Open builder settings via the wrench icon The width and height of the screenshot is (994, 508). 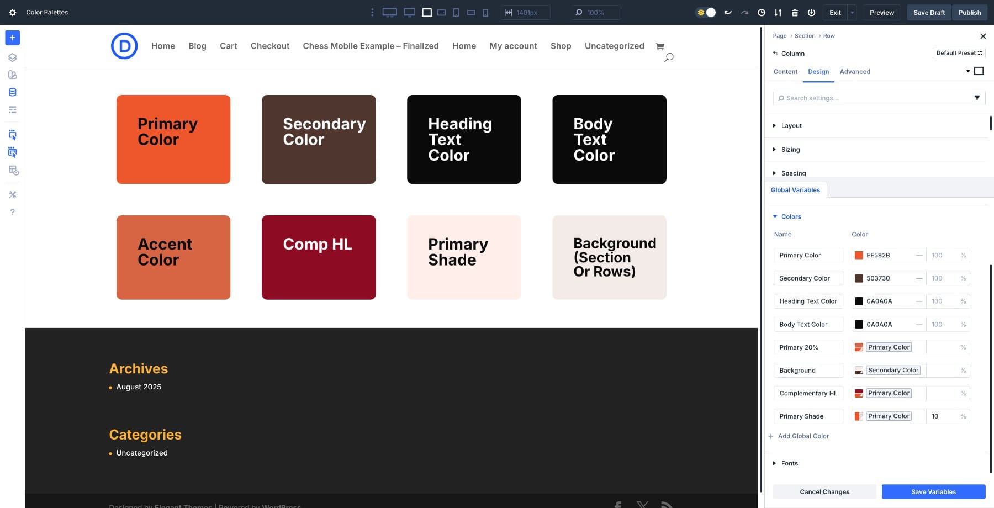pyautogui.click(x=12, y=194)
